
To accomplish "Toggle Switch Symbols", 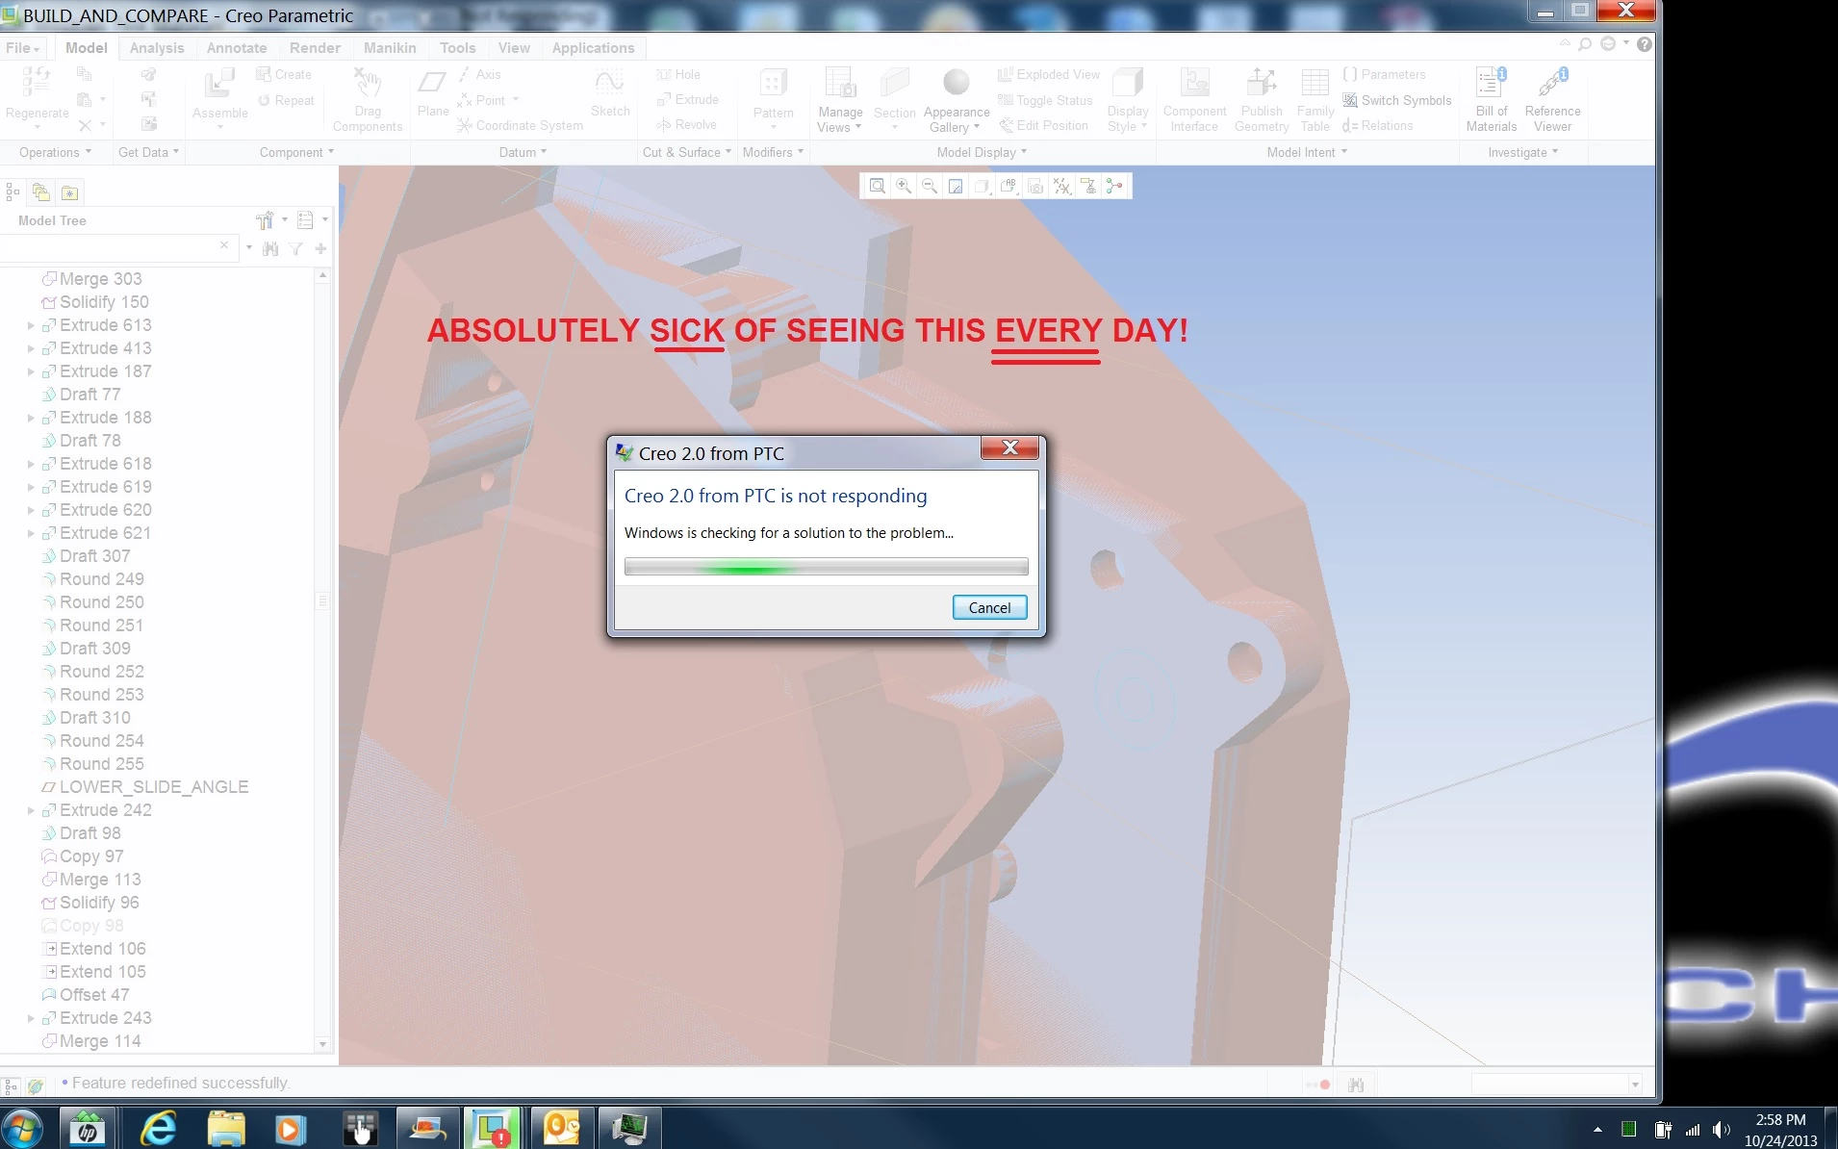I will [x=1396, y=100].
